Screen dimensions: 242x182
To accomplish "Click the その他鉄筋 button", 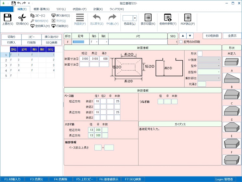I will pos(212,36).
